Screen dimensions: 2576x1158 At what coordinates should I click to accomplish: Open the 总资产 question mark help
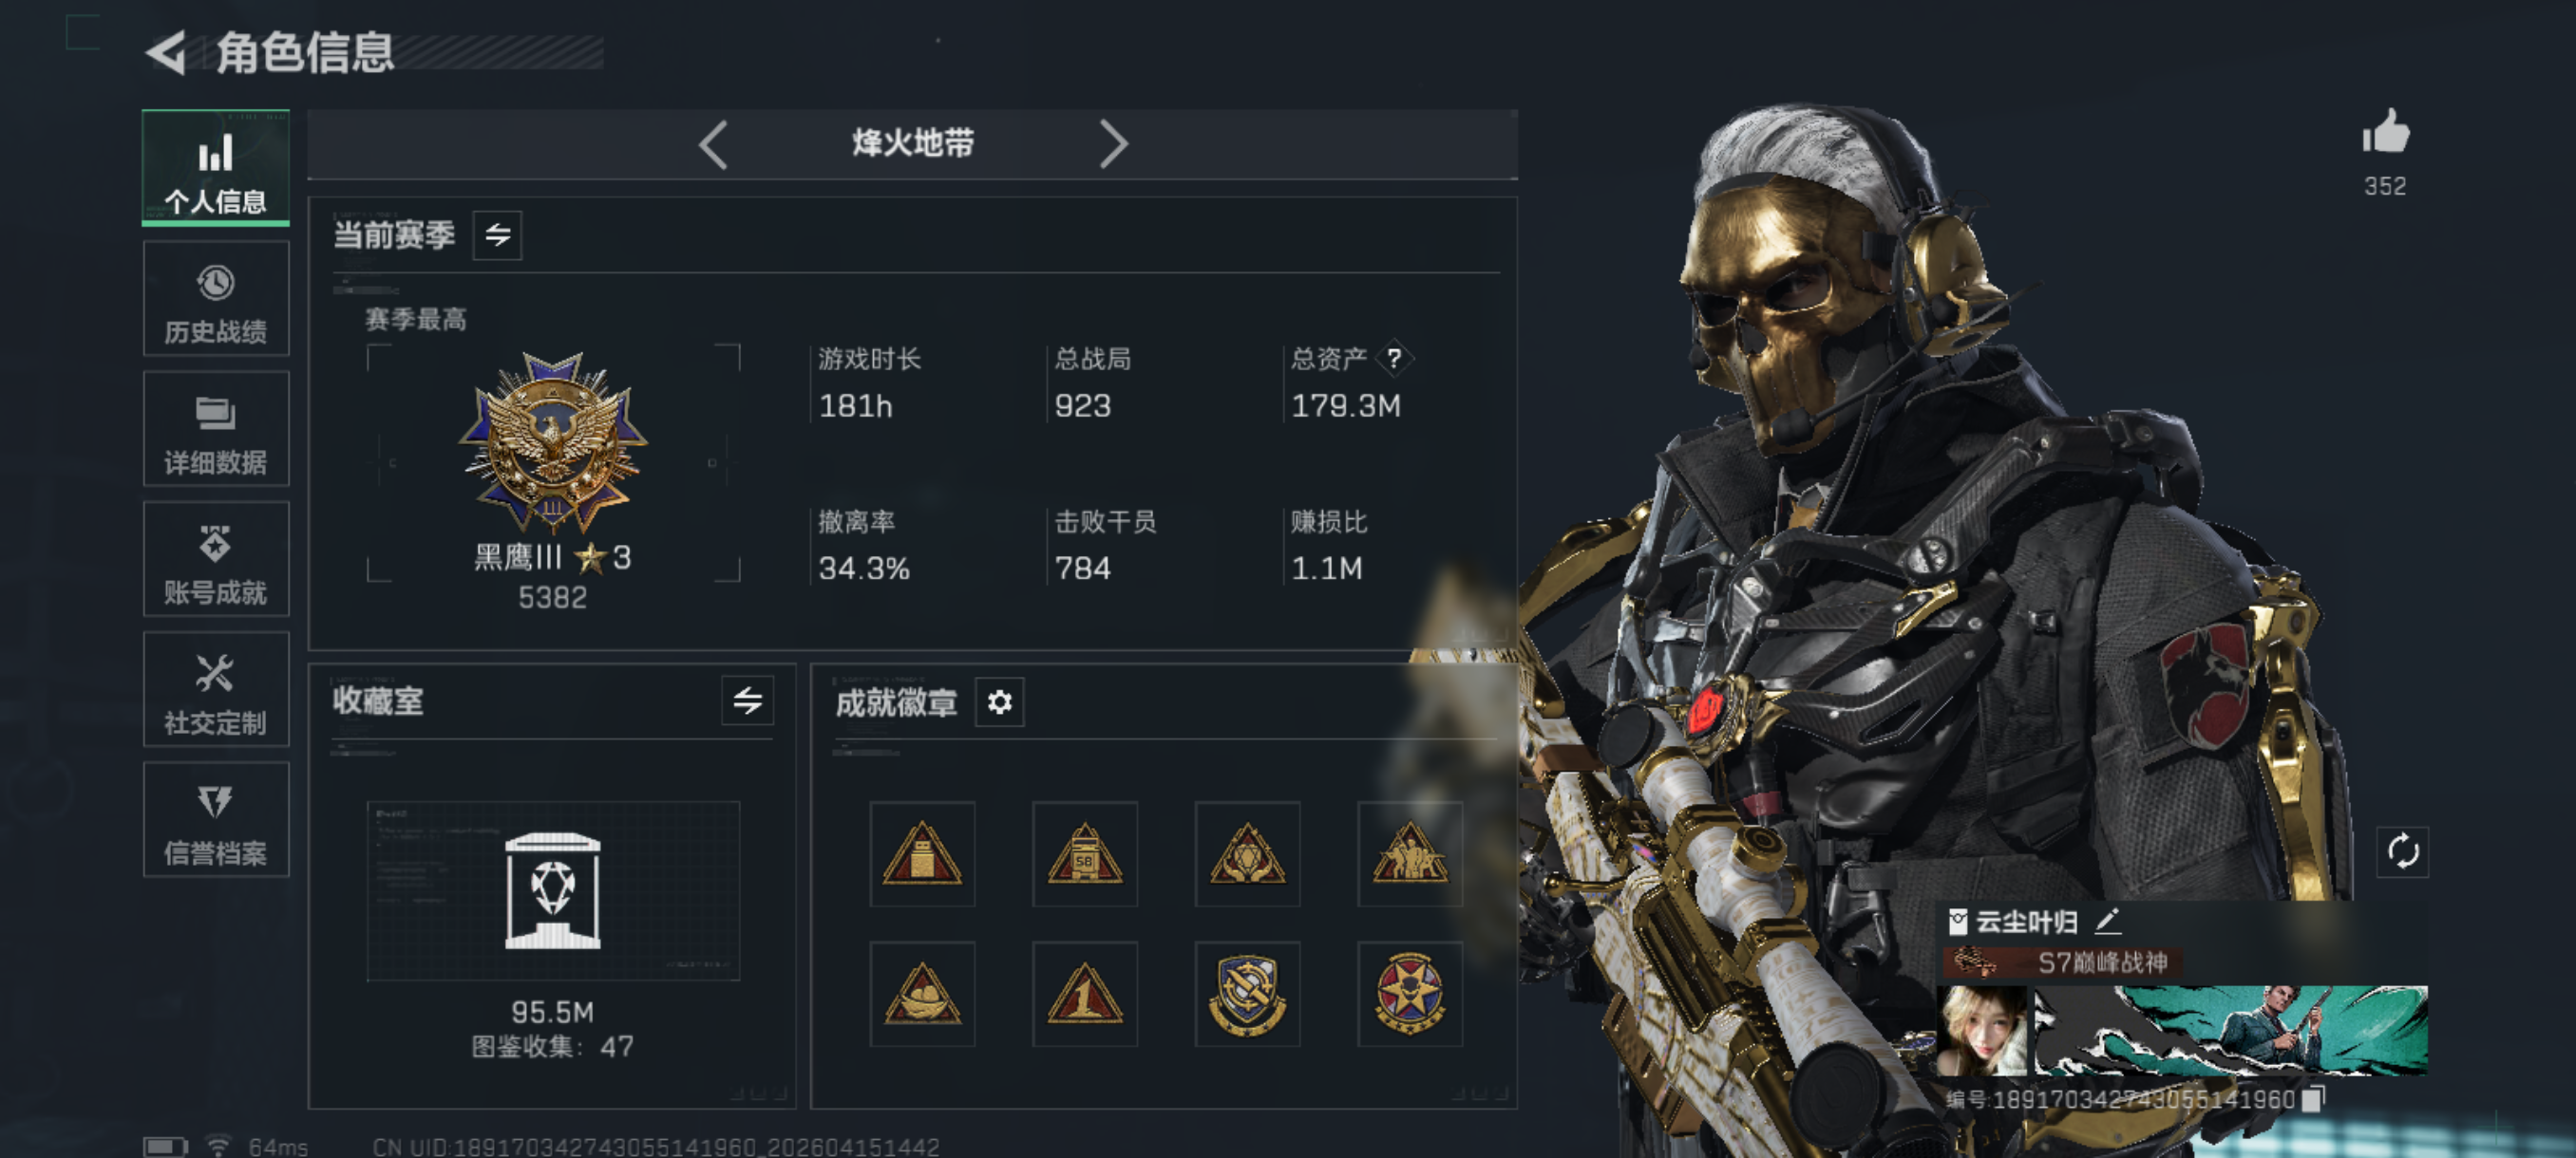[x=1393, y=358]
